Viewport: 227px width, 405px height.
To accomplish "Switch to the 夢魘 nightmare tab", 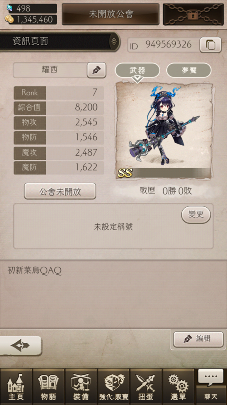I will [189, 70].
